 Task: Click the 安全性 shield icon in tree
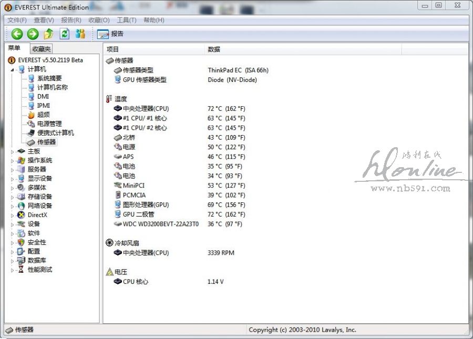pos(21,242)
